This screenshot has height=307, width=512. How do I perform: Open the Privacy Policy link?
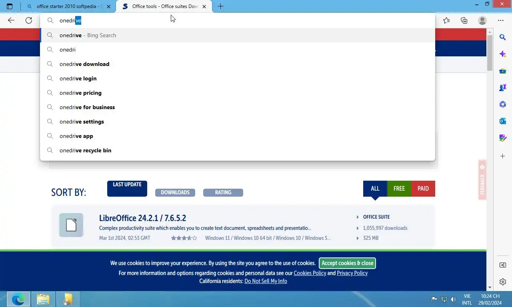point(352,273)
